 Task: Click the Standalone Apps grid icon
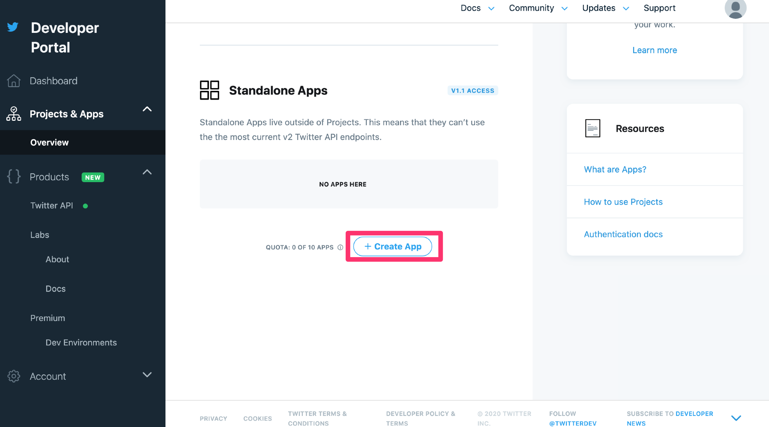[x=209, y=90]
